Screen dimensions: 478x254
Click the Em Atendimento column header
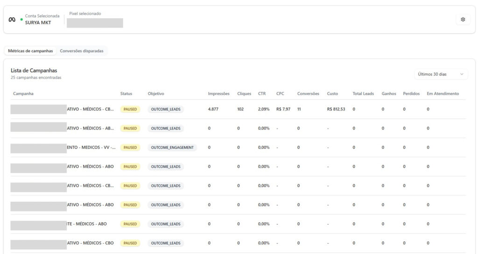[x=443, y=94]
